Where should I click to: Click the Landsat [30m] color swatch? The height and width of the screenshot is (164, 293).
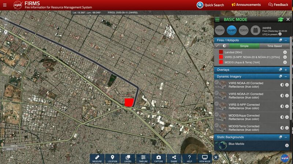[x=221, y=52]
